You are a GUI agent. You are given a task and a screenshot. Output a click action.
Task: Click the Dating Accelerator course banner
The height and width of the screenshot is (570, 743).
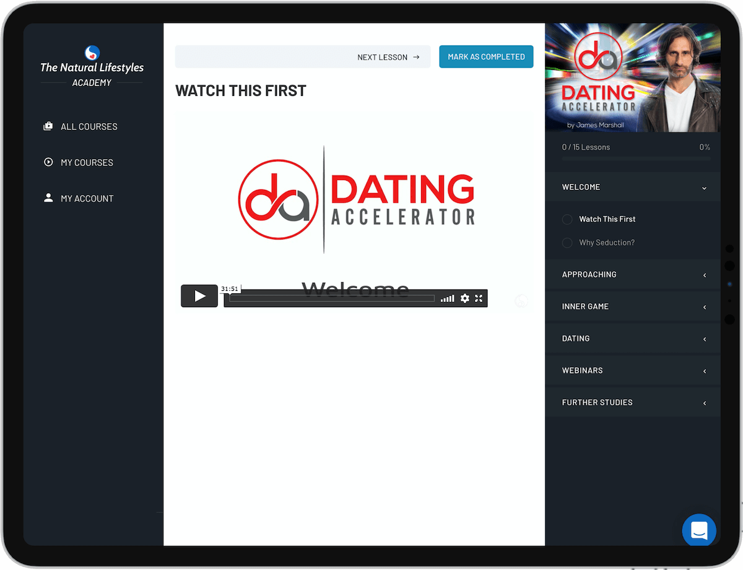pos(633,78)
